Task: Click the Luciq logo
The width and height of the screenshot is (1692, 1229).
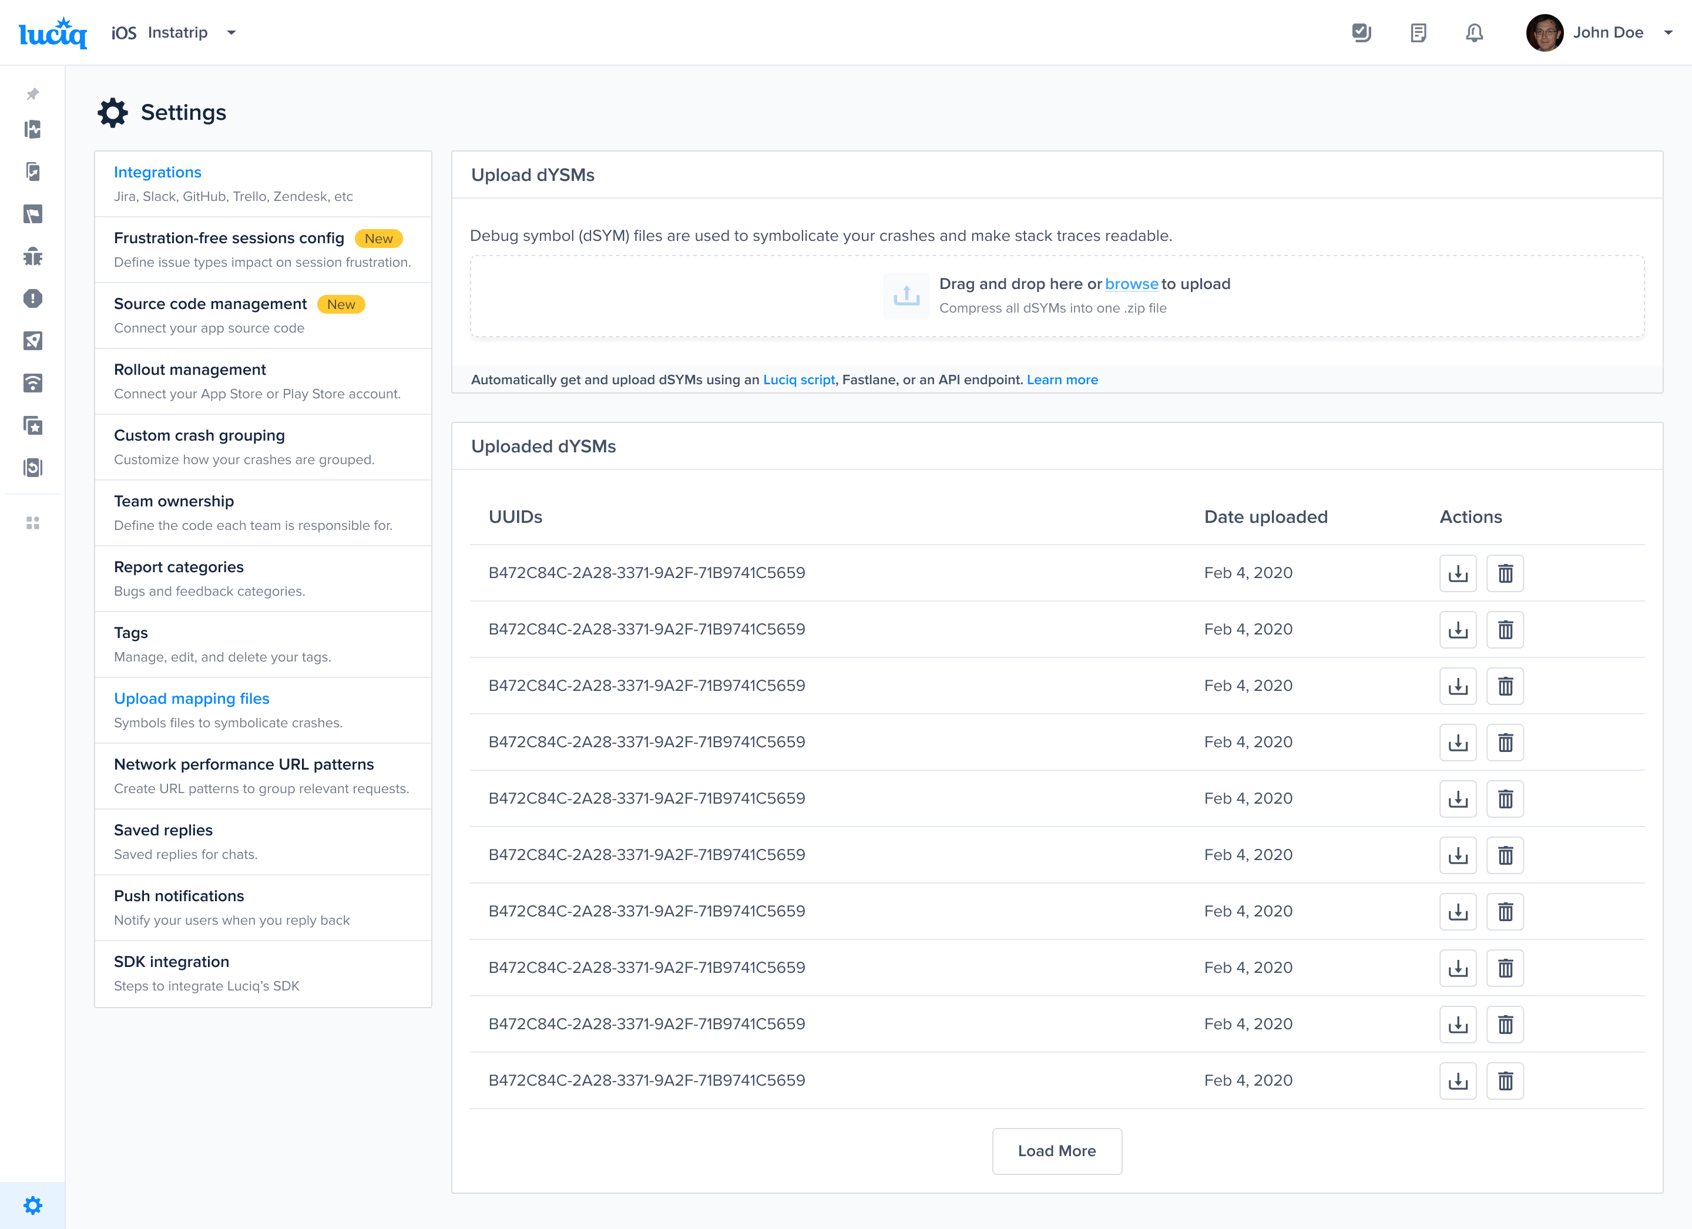Action: click(53, 33)
